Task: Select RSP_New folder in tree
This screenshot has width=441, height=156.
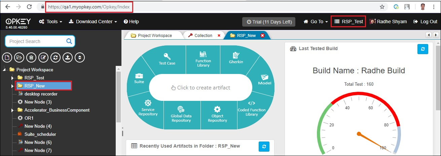Action: [44, 86]
